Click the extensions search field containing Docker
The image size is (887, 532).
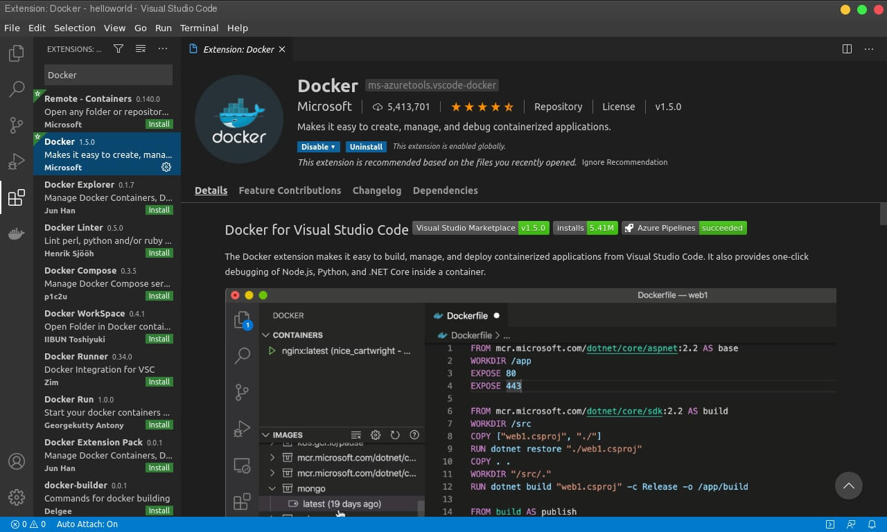108,75
